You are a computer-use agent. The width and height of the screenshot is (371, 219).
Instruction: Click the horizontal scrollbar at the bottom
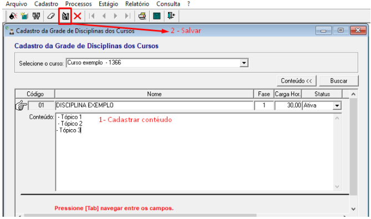pyautogui.click(x=140, y=216)
